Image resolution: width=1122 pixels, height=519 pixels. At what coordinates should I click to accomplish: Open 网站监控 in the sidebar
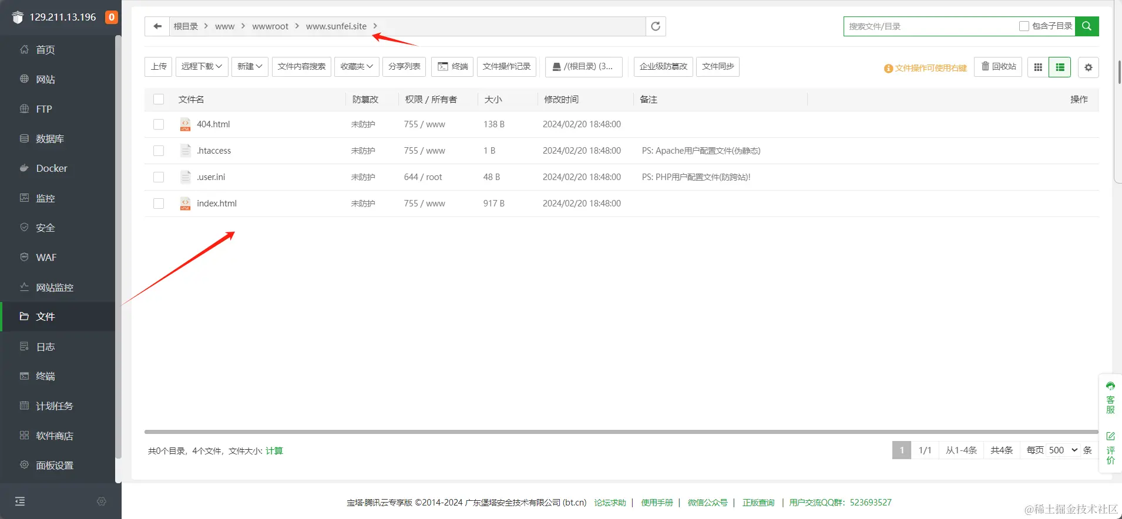click(x=59, y=287)
